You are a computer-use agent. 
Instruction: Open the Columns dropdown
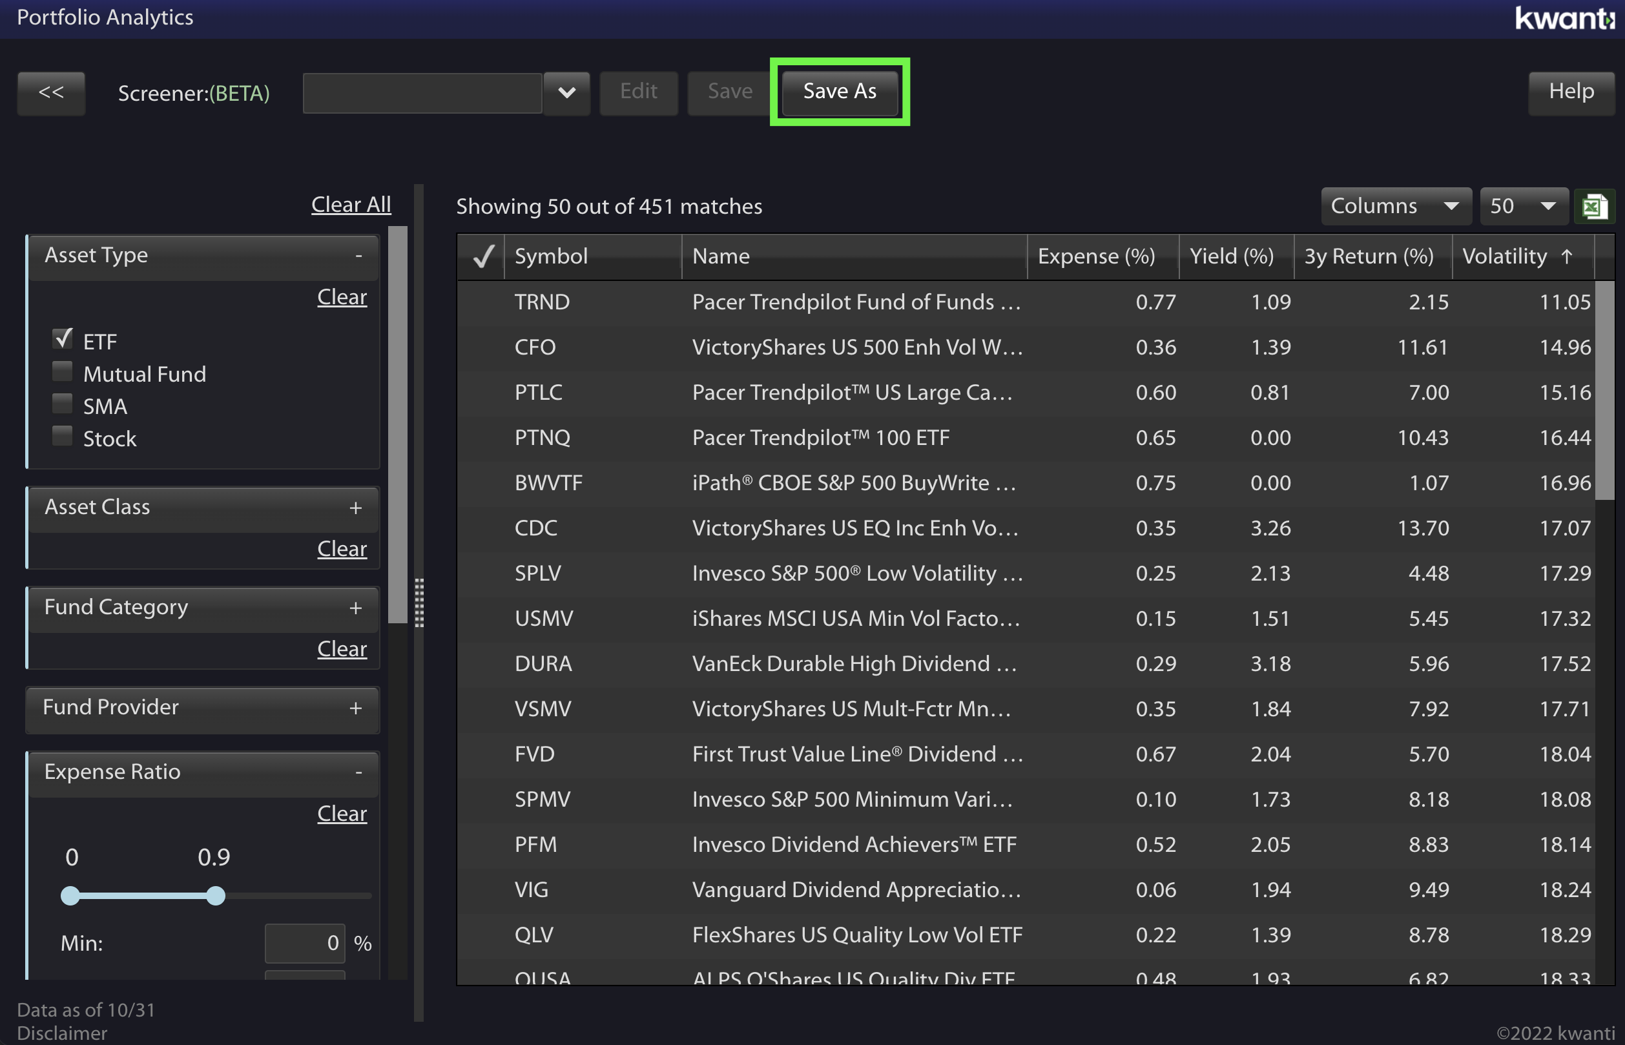1396,206
